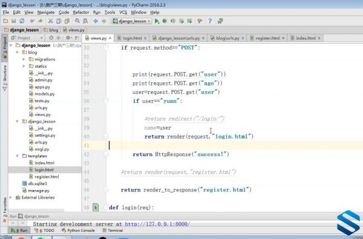Collapse the blog folder
The image size is (363, 239).
[x=18, y=53]
